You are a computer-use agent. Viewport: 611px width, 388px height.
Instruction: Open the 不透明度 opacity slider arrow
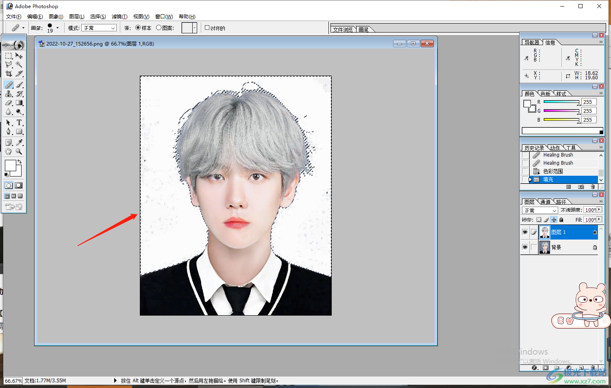pos(599,210)
